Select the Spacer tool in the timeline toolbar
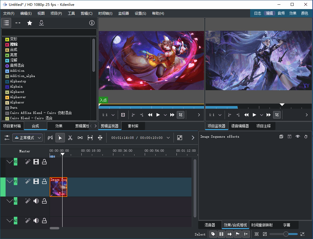 pyautogui.click(x=80, y=138)
